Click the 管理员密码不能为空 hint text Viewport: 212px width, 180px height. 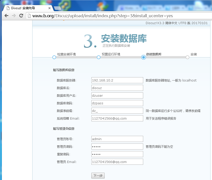pos(159,146)
